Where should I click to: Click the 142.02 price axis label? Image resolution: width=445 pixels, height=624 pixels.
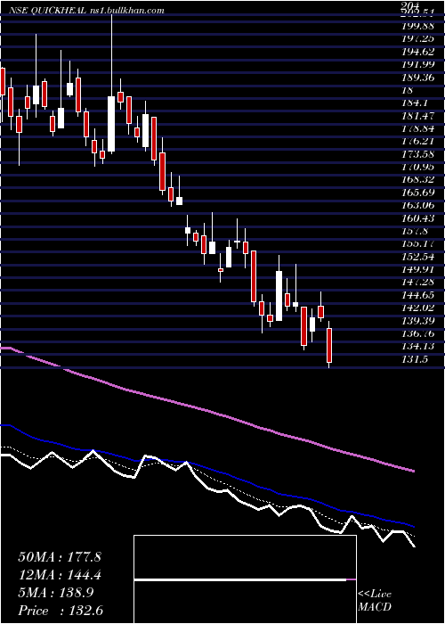417,308
